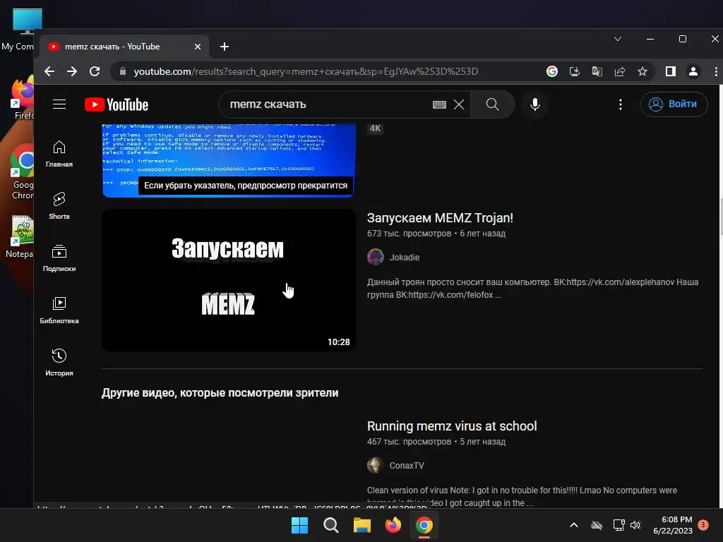Select the memz скачать - YouTube tab
The width and height of the screenshot is (723, 542).
tap(124, 47)
